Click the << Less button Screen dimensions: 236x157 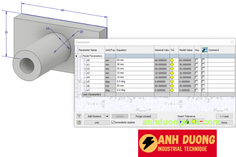tap(224, 117)
